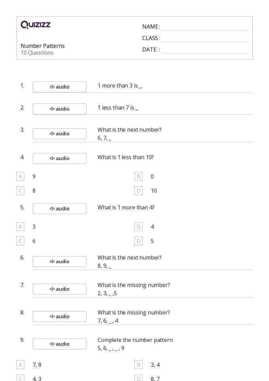Click speaker icon on question 4 audio
269x381 pixels.
[52, 158]
